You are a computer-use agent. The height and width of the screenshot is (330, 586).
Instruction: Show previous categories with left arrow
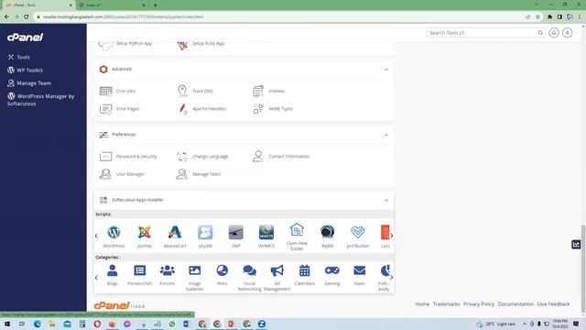(x=96, y=278)
